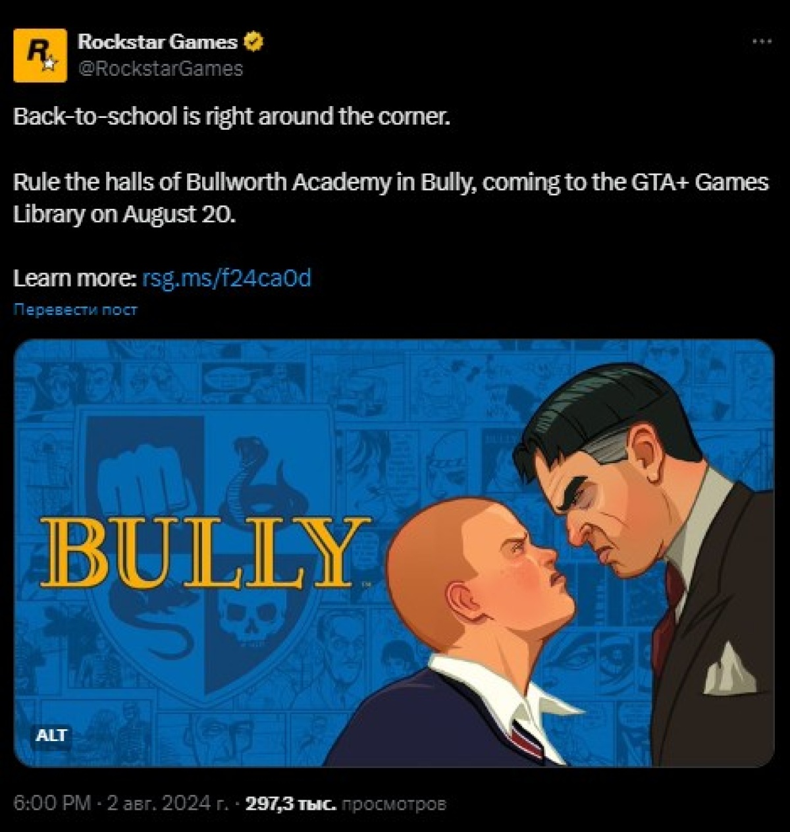Click the 'Back-to-school is right around' sentence
This screenshot has width=790, height=832.
pos(232,117)
